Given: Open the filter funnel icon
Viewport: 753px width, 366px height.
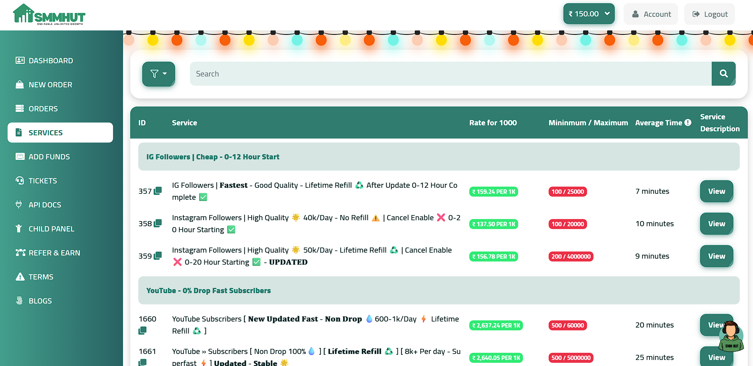Looking at the screenshot, I should click(x=155, y=74).
